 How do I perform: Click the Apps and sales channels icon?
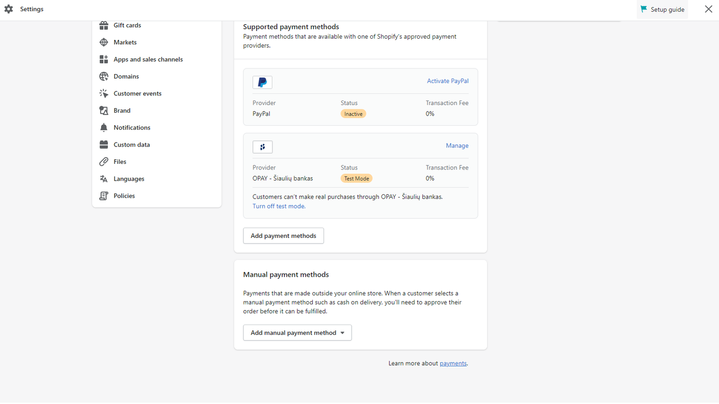[x=104, y=59]
